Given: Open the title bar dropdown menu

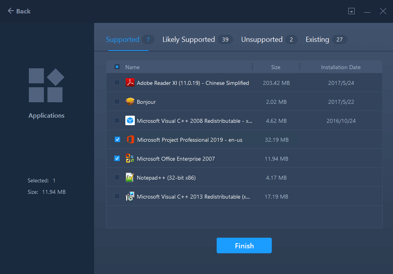Looking at the screenshot, I should (x=351, y=11).
